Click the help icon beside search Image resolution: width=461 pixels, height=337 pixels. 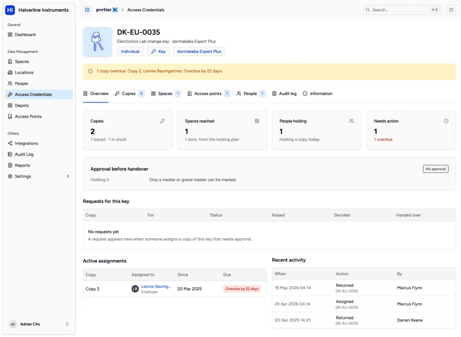tap(451, 10)
